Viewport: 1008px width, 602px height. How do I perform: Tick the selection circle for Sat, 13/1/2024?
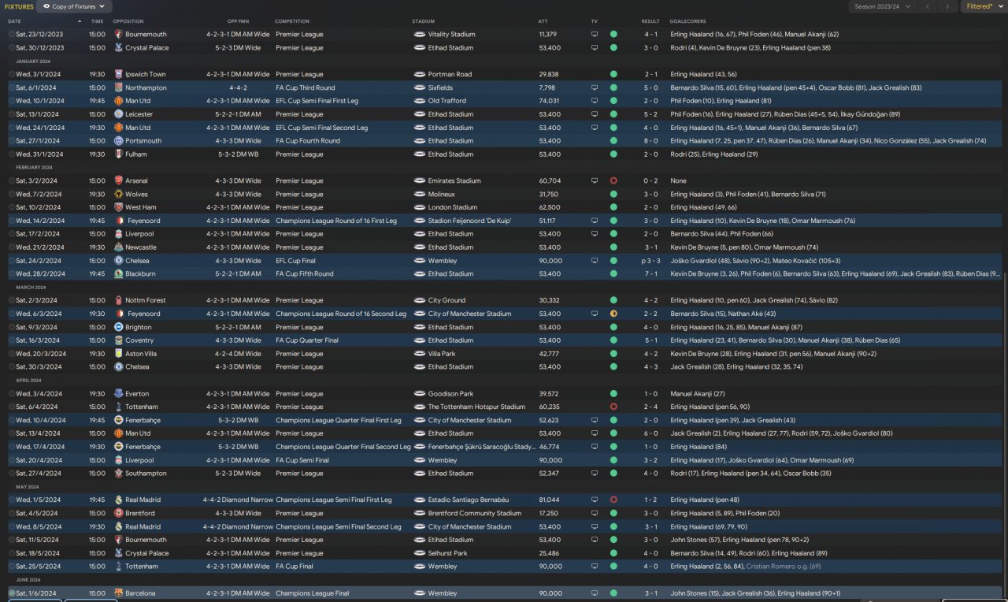click(x=12, y=114)
